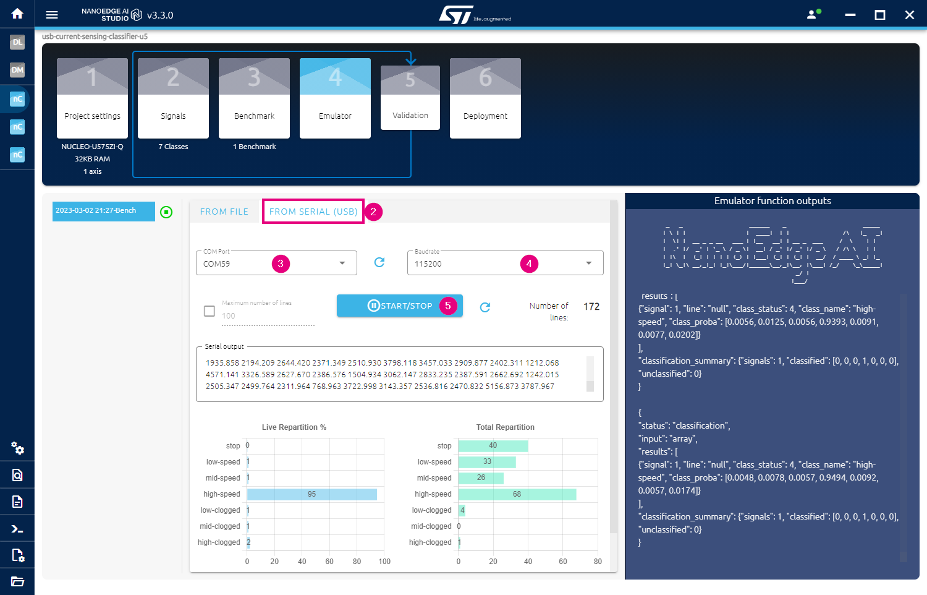The width and height of the screenshot is (927, 595).
Task: Open the document search icon in sidebar
Action: pyautogui.click(x=17, y=475)
